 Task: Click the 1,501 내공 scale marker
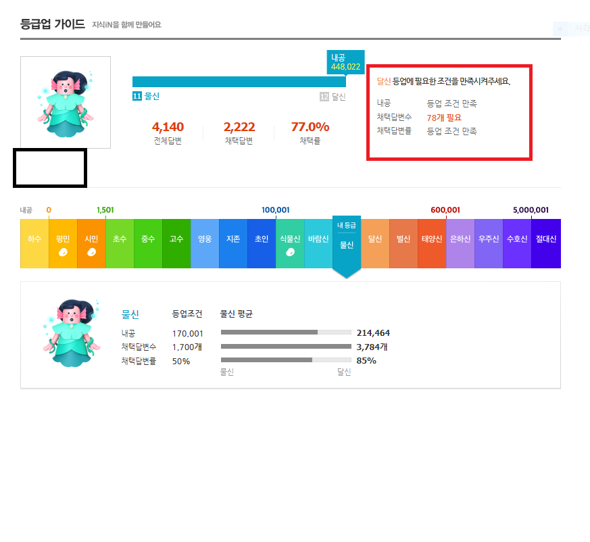(x=105, y=210)
